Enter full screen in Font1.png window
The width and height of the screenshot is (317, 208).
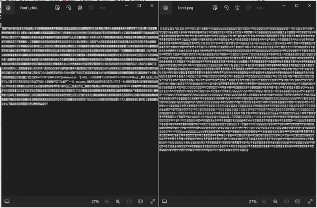[310, 202]
